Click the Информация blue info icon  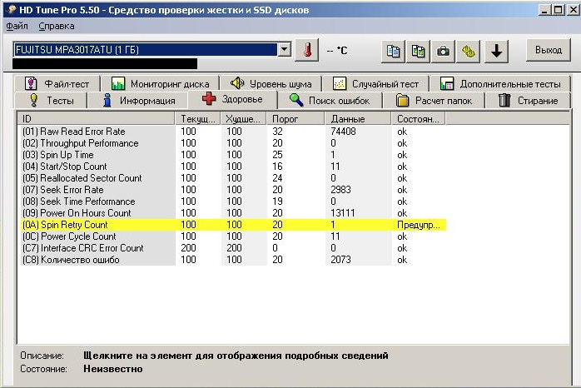[107, 100]
